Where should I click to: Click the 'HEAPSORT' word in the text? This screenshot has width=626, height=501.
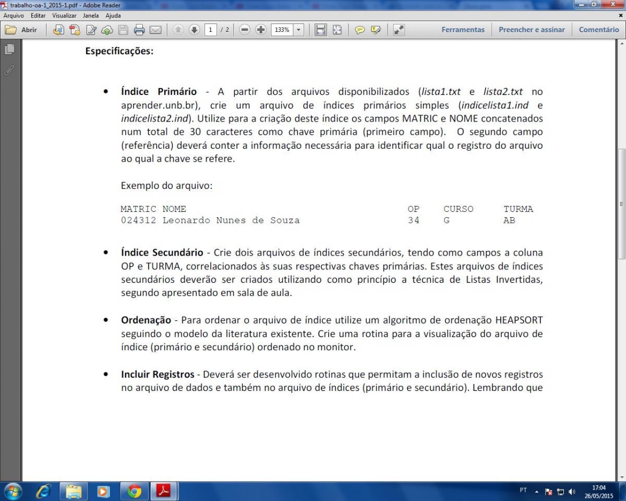pyautogui.click(x=519, y=320)
